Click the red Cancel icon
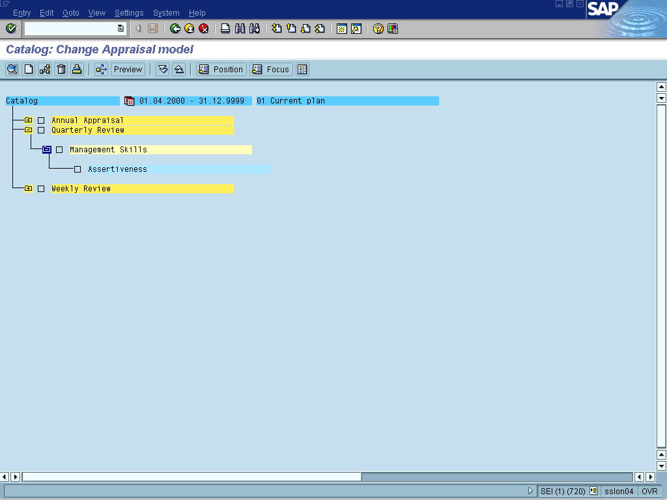667x500 pixels. (x=204, y=29)
